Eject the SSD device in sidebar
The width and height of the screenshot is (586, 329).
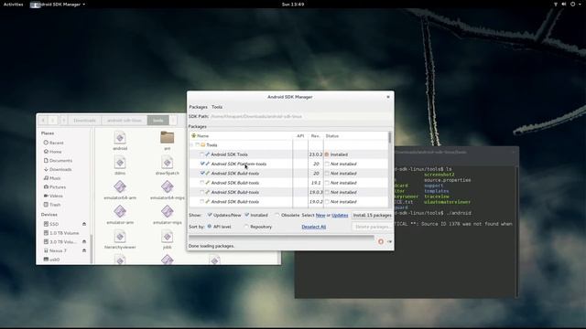tap(84, 224)
